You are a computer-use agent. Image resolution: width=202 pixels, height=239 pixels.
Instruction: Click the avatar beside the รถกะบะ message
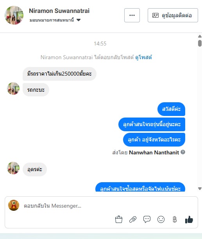pos(13,89)
